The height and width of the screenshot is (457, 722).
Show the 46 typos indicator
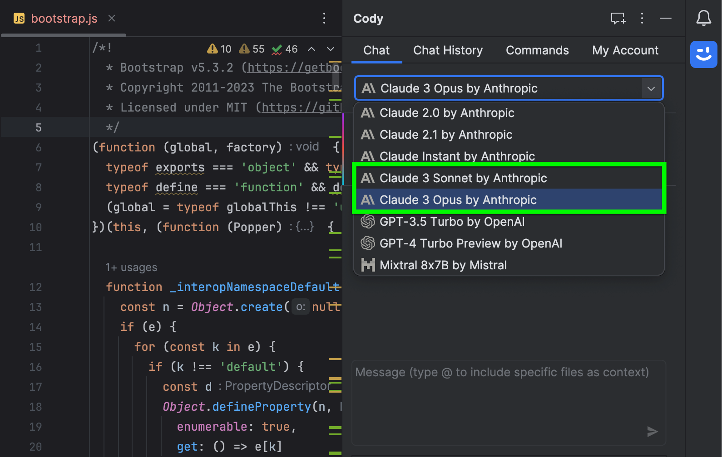point(285,49)
